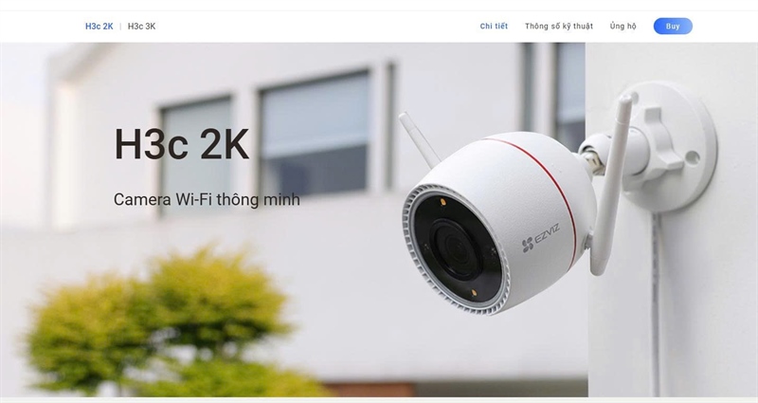Click the round wall mount bracket

pos(670,147)
